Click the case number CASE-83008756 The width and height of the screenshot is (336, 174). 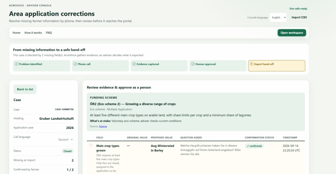click(64, 109)
